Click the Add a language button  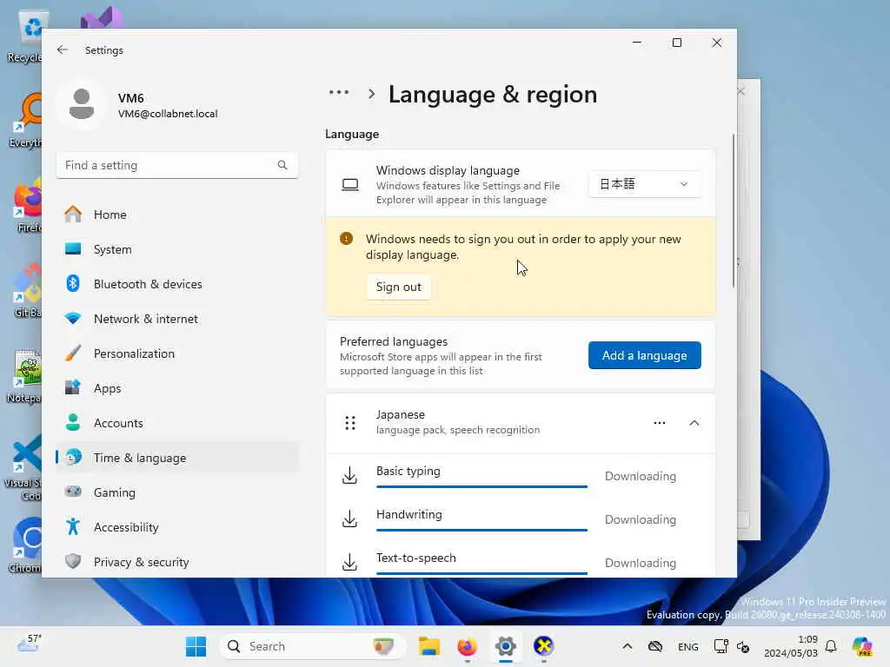(x=644, y=355)
